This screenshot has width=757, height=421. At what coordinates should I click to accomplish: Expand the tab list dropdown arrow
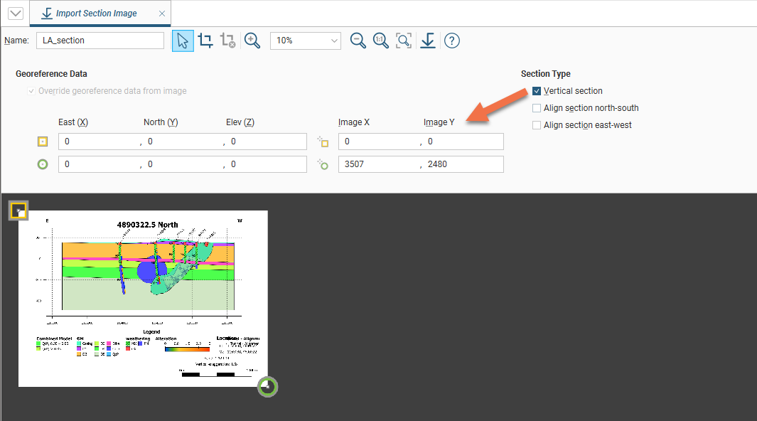click(15, 14)
